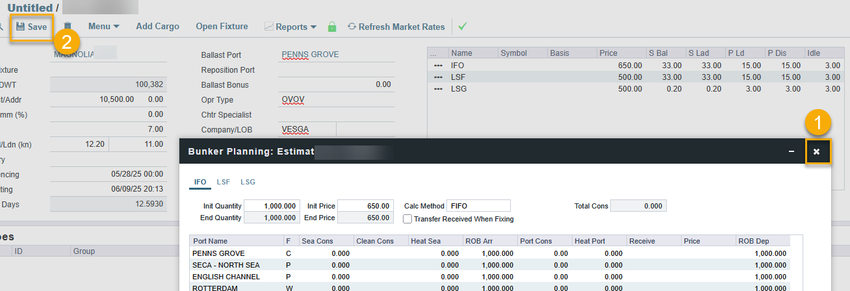Switch to the LSG fuel tab
The width and height of the screenshot is (850, 291).
[x=248, y=183]
